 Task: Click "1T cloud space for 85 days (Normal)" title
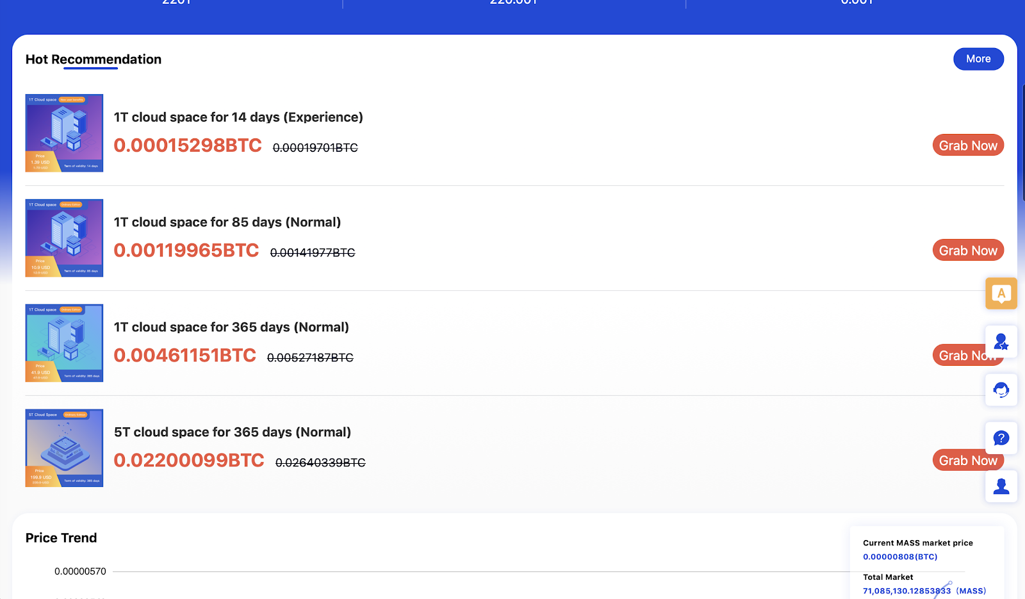[227, 222]
